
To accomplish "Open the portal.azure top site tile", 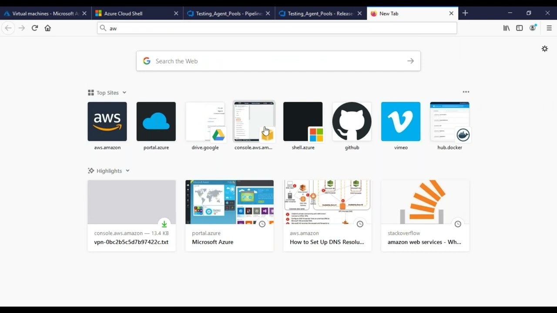I will tap(156, 122).
